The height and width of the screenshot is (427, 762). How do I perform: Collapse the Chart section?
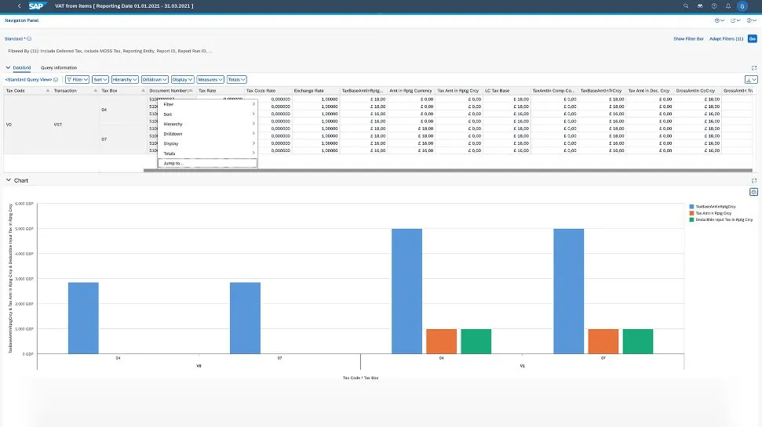8,180
